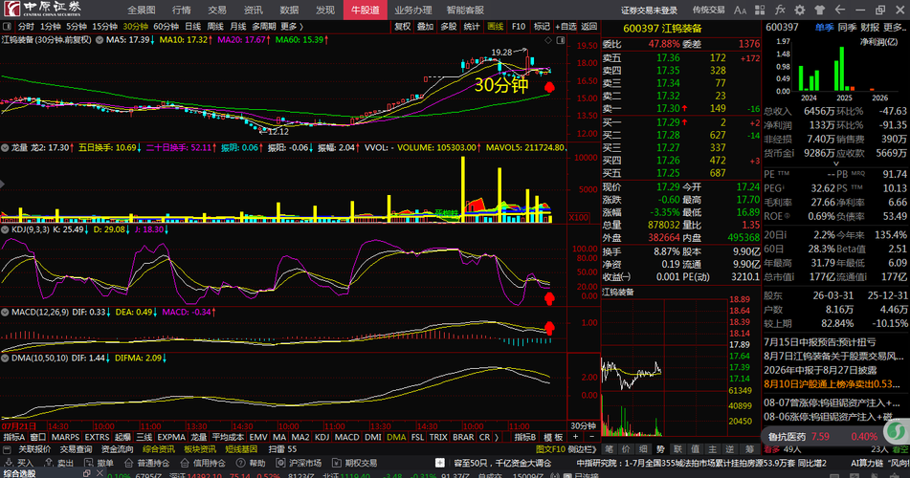910x478 pixels.
Task: Click the stock title 600397 江钨装备
Action: [x=663, y=28]
